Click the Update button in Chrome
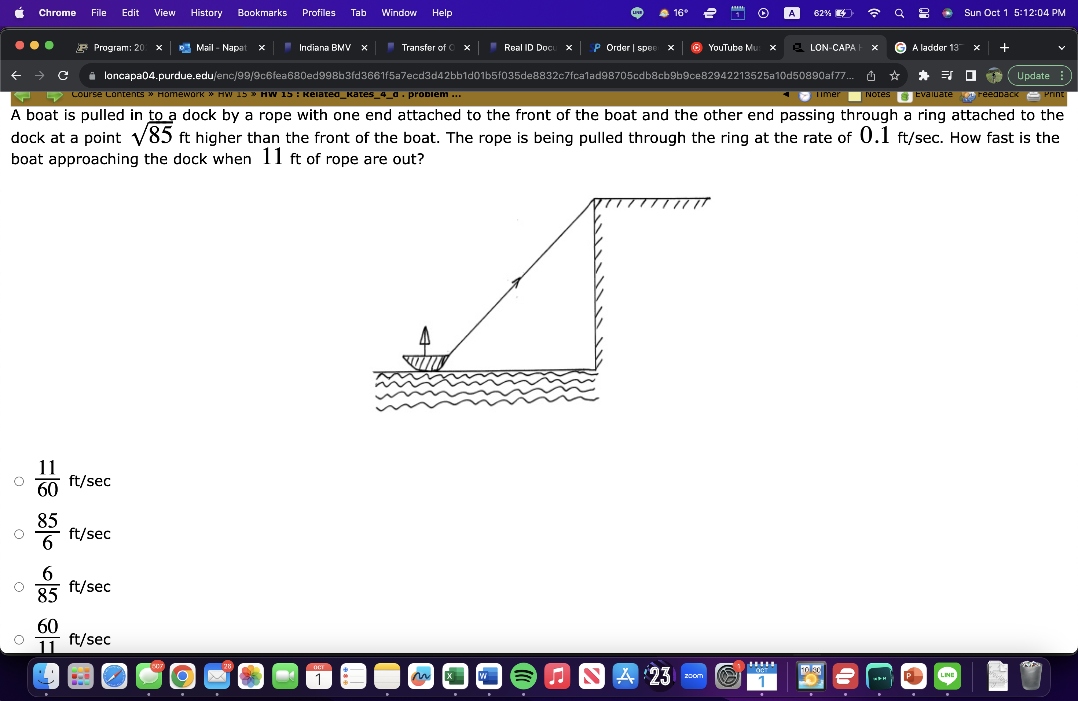The image size is (1078, 701). pos(1033,76)
